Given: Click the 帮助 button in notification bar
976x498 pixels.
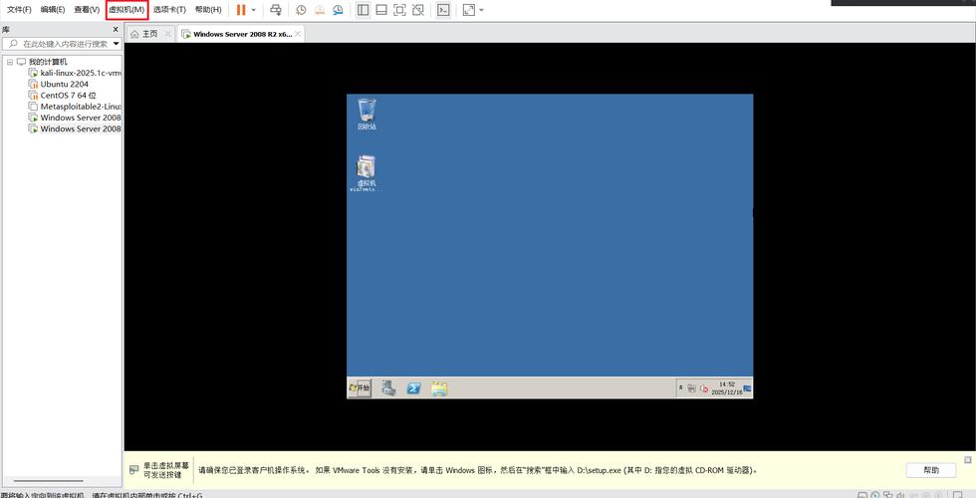Looking at the screenshot, I should 930,470.
